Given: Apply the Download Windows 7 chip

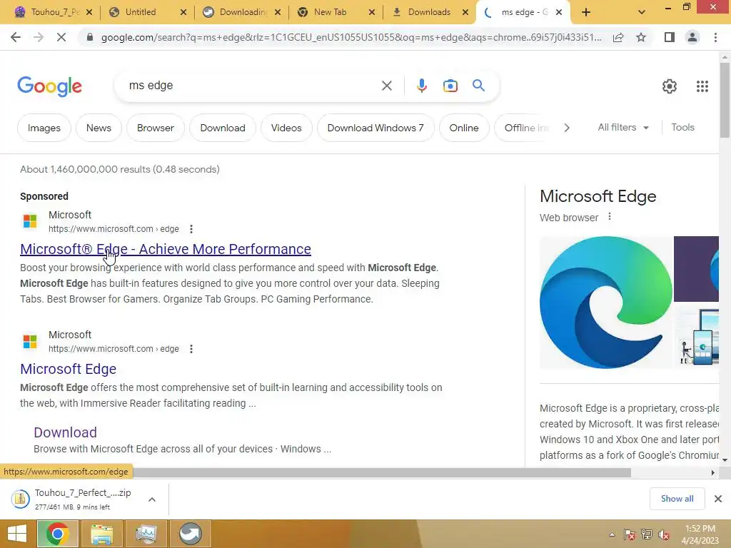Looking at the screenshot, I should 375,128.
